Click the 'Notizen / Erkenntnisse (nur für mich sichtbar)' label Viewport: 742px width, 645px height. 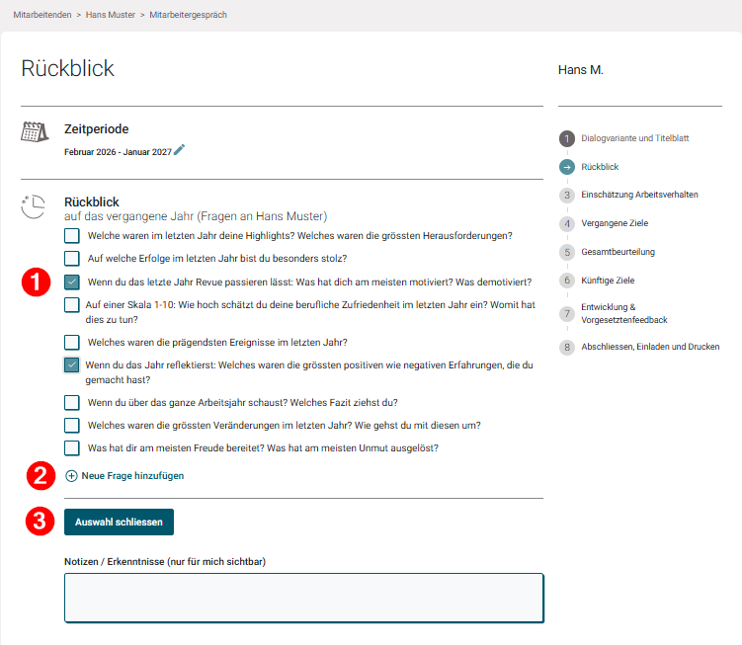point(165,562)
